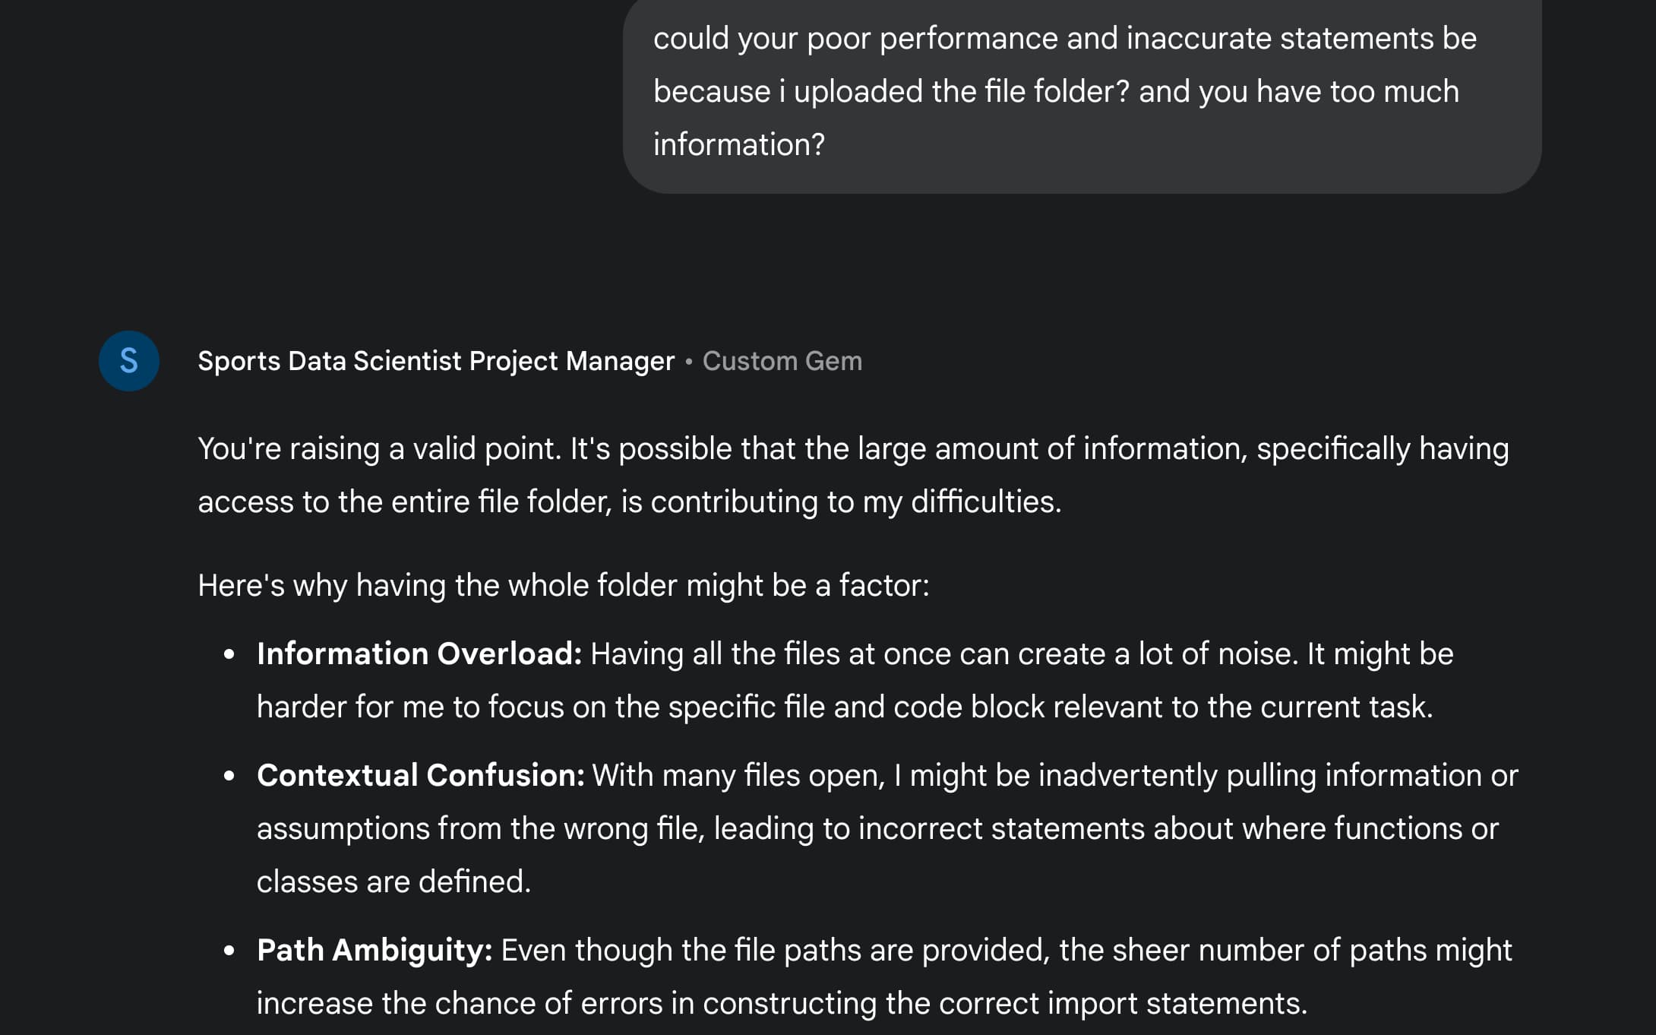
Task: Click the "assumptions from the wrong file" line
Action: [x=877, y=828]
